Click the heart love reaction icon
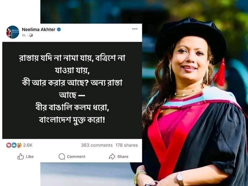This screenshot has height=186, width=248. (x=9, y=145)
